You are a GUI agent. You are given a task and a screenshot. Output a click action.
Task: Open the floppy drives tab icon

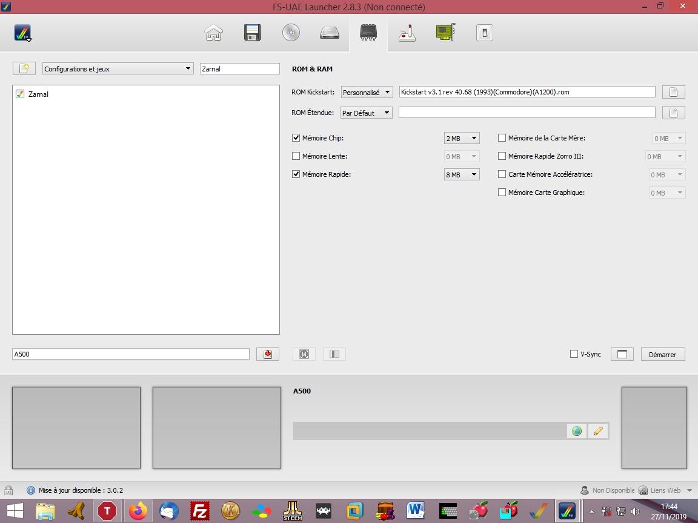pos(252,33)
